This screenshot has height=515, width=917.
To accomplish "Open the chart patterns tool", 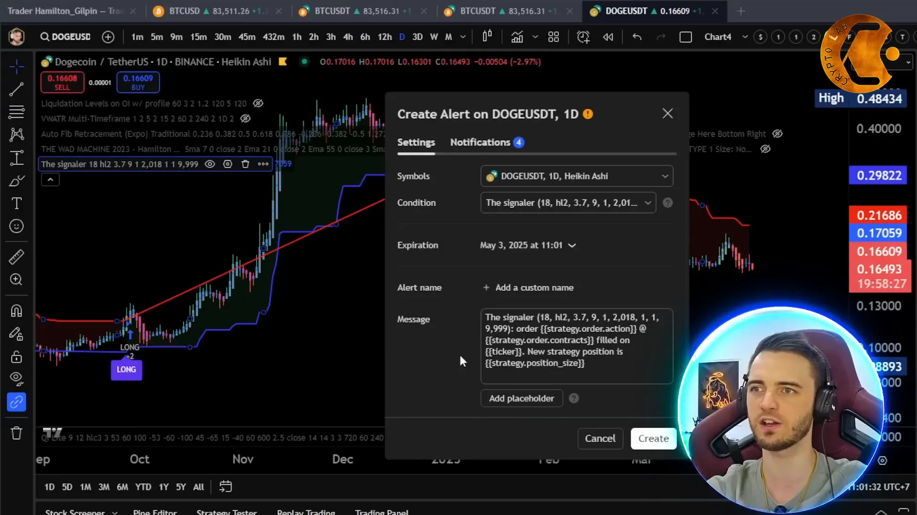I will point(16,134).
